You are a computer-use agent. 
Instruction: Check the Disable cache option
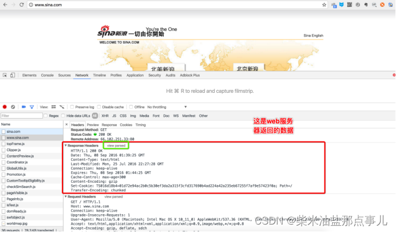point(99,107)
